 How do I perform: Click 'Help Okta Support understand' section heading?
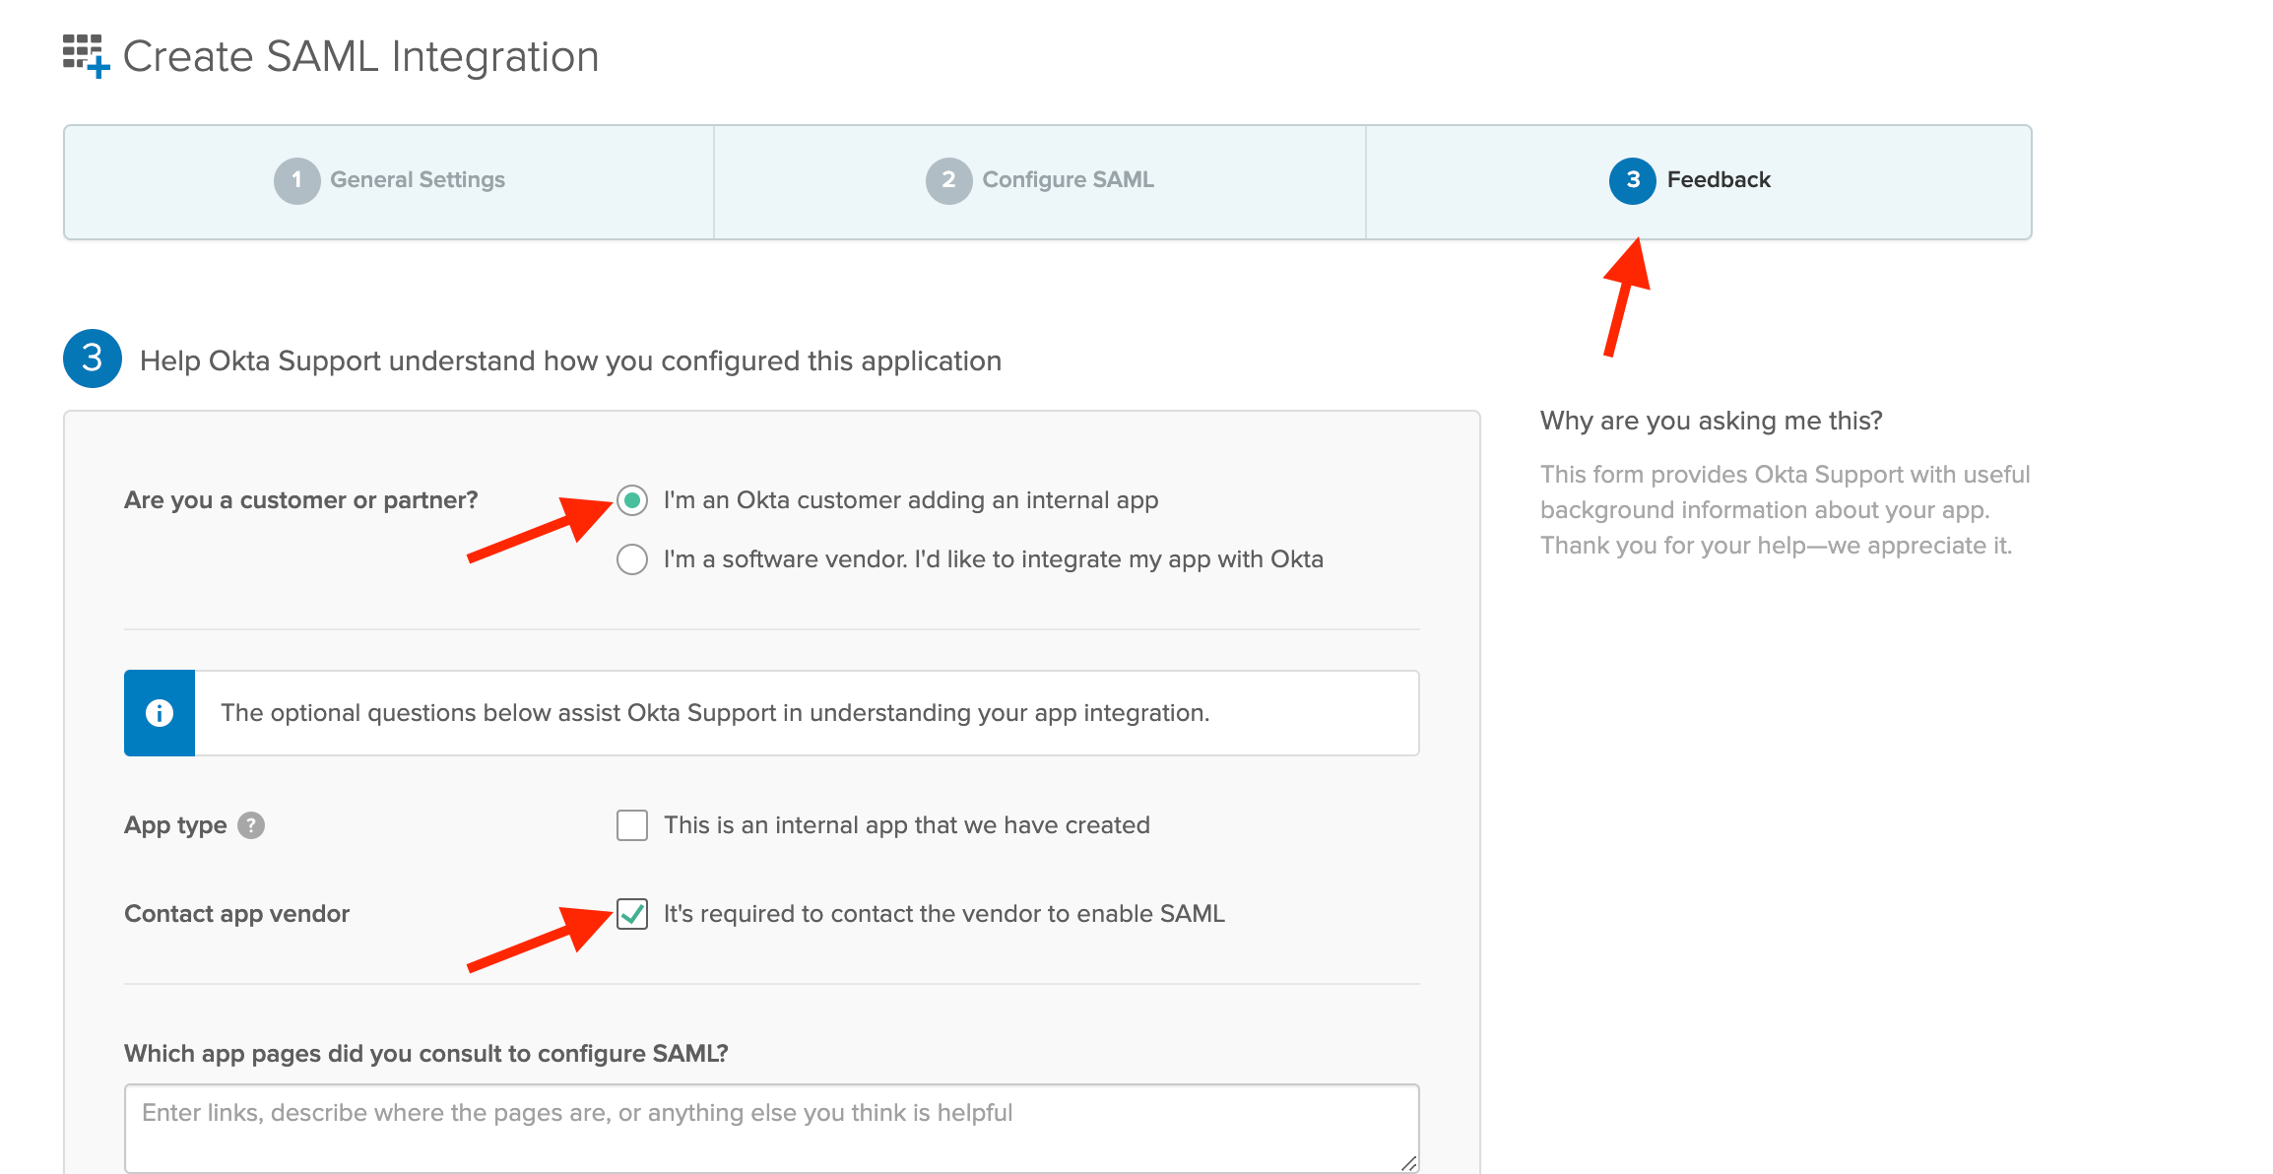pos(570,360)
